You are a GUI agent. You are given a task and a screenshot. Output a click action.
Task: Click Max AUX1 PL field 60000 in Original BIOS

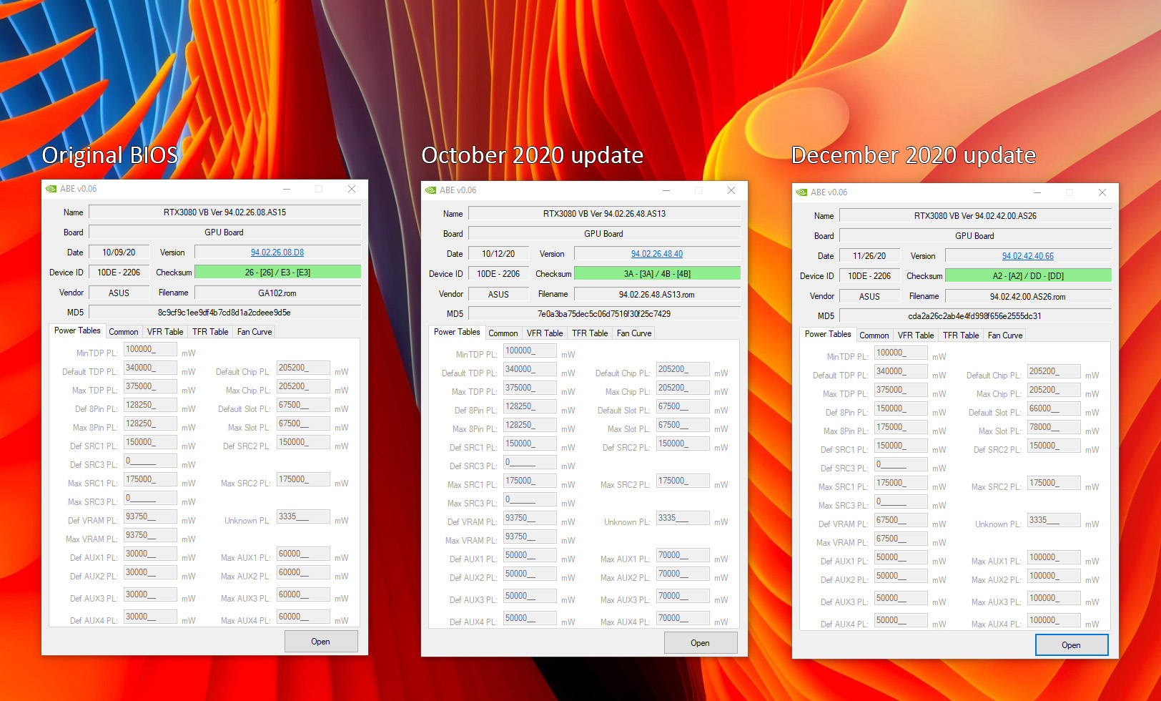(303, 554)
